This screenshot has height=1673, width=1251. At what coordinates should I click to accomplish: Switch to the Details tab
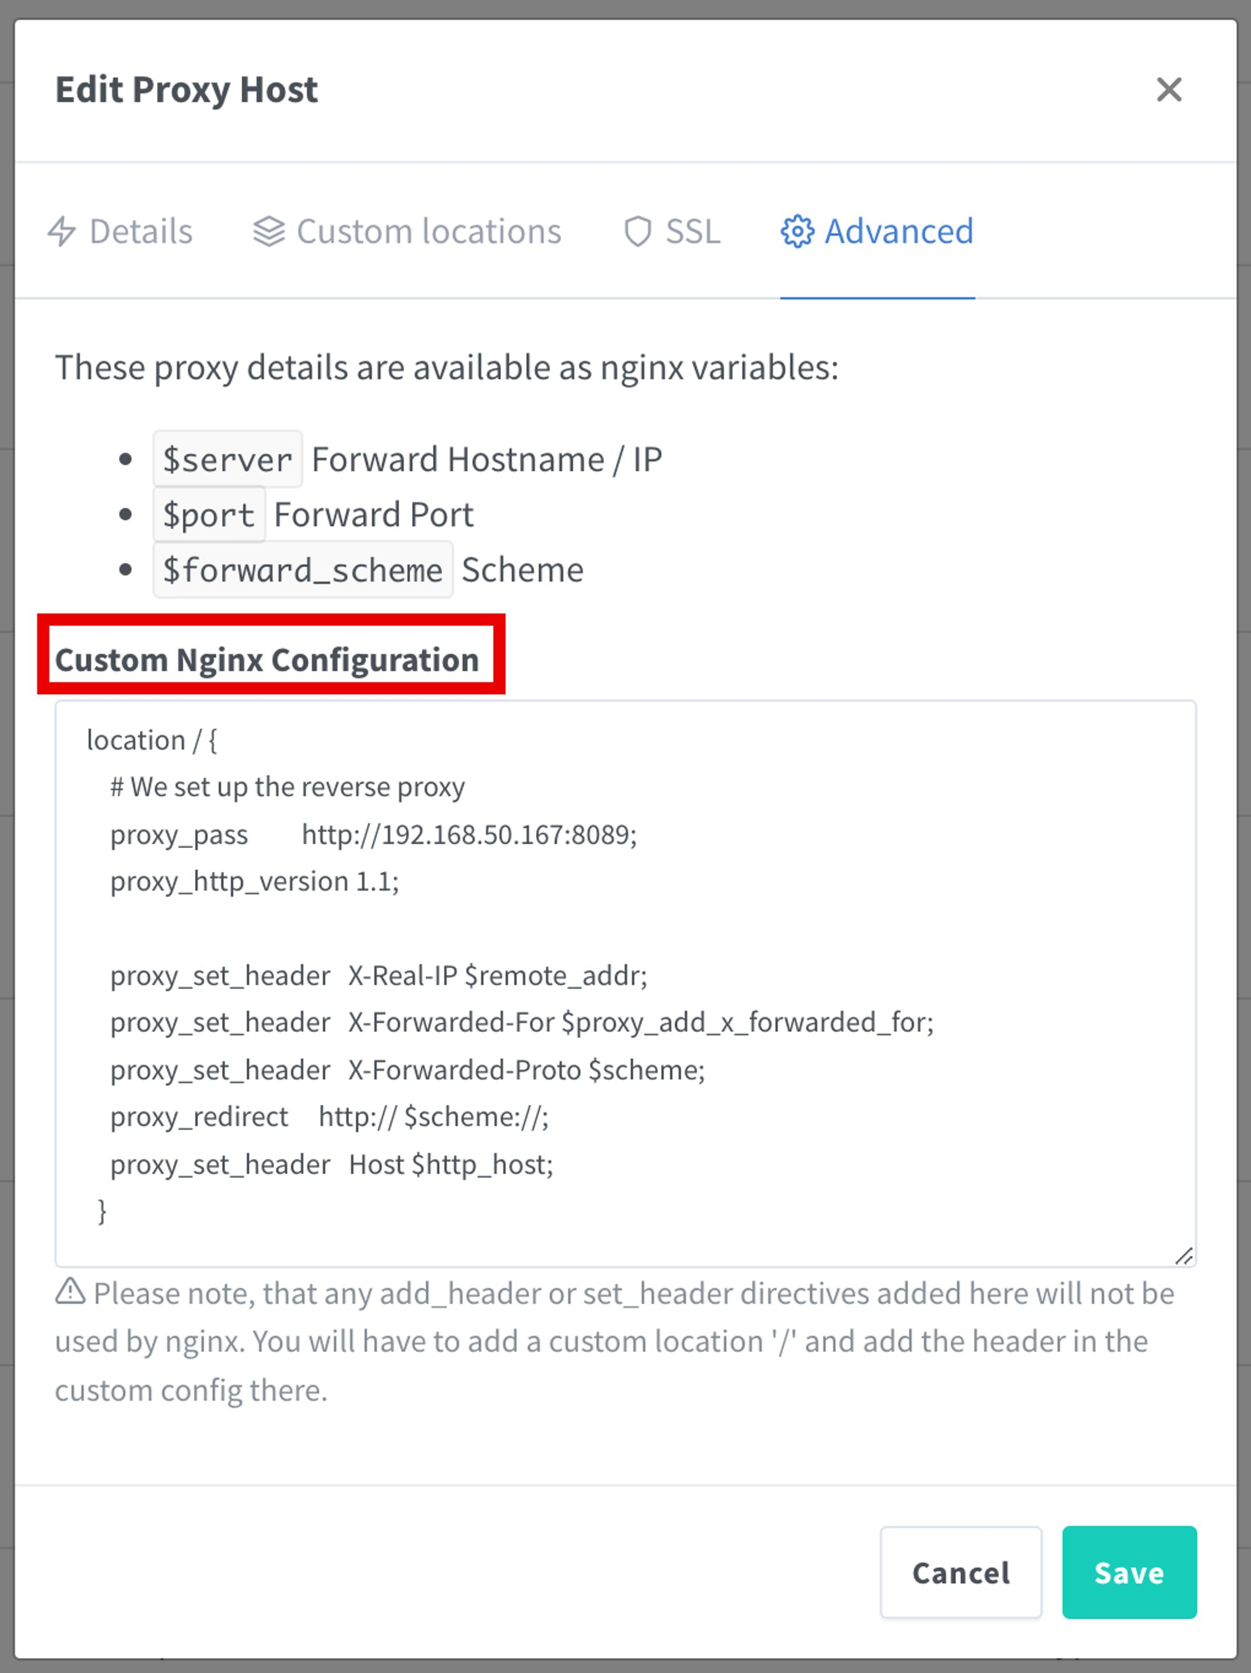(120, 231)
